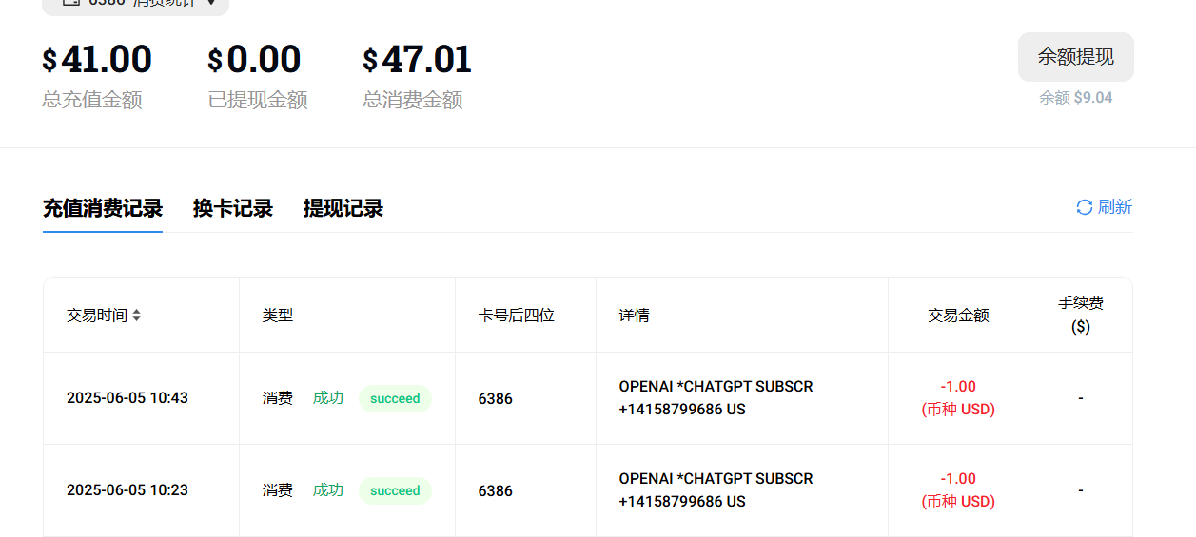
Task: Click the succeed badge in 10:43 row
Action: tap(395, 399)
